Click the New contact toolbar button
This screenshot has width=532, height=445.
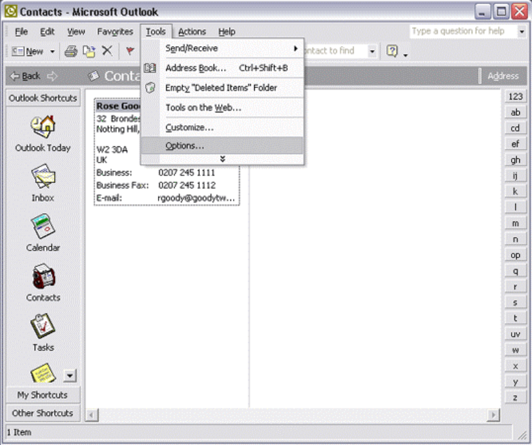[28, 51]
